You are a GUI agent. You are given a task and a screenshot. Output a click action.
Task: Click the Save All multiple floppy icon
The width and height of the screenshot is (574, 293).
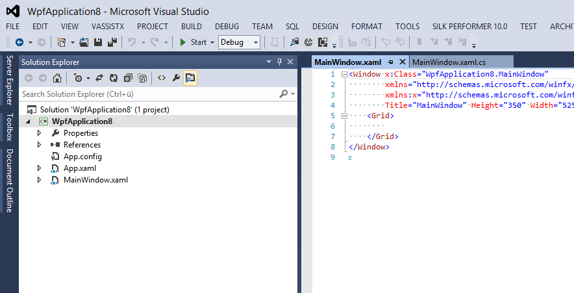112,42
